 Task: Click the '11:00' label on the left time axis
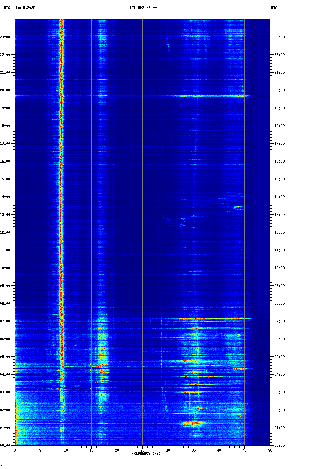pyautogui.click(x=5, y=250)
